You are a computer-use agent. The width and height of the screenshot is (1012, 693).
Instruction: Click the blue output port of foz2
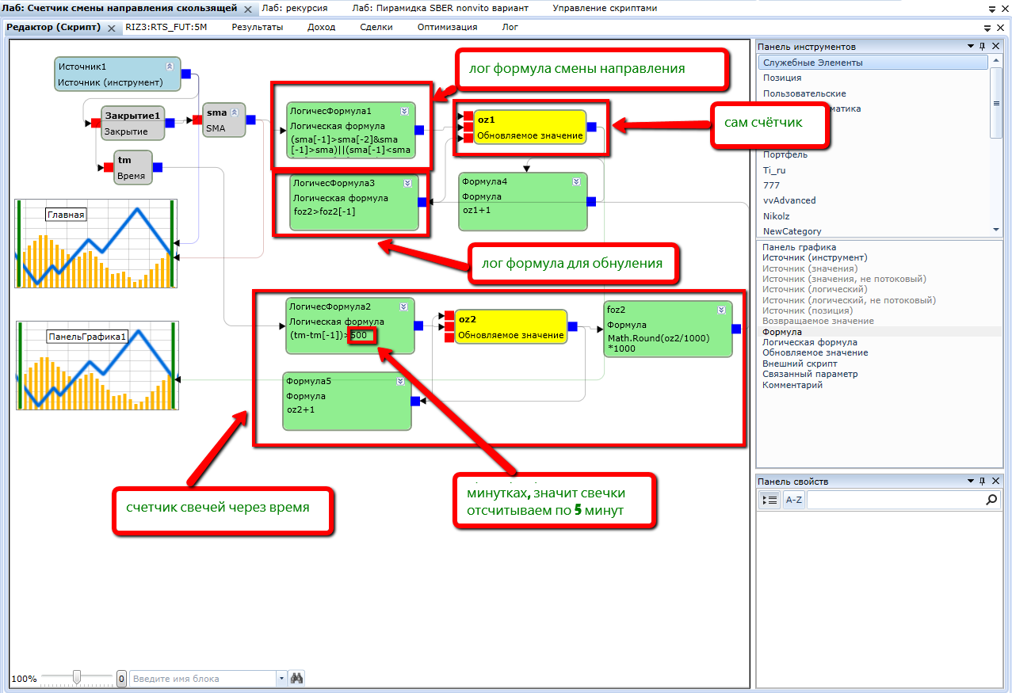(x=736, y=329)
